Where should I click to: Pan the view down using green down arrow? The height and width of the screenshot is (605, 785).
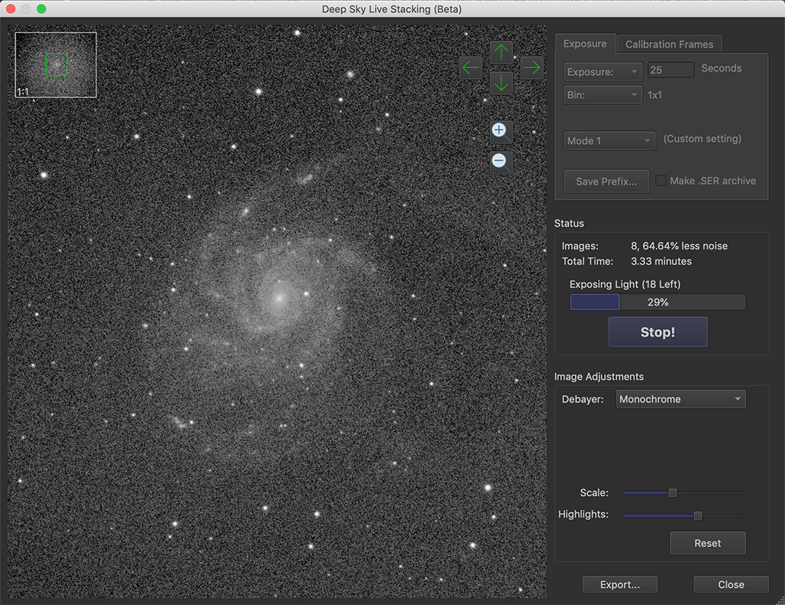(x=501, y=83)
